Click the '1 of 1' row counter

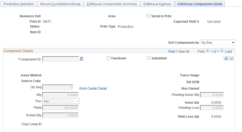[x=215, y=52]
